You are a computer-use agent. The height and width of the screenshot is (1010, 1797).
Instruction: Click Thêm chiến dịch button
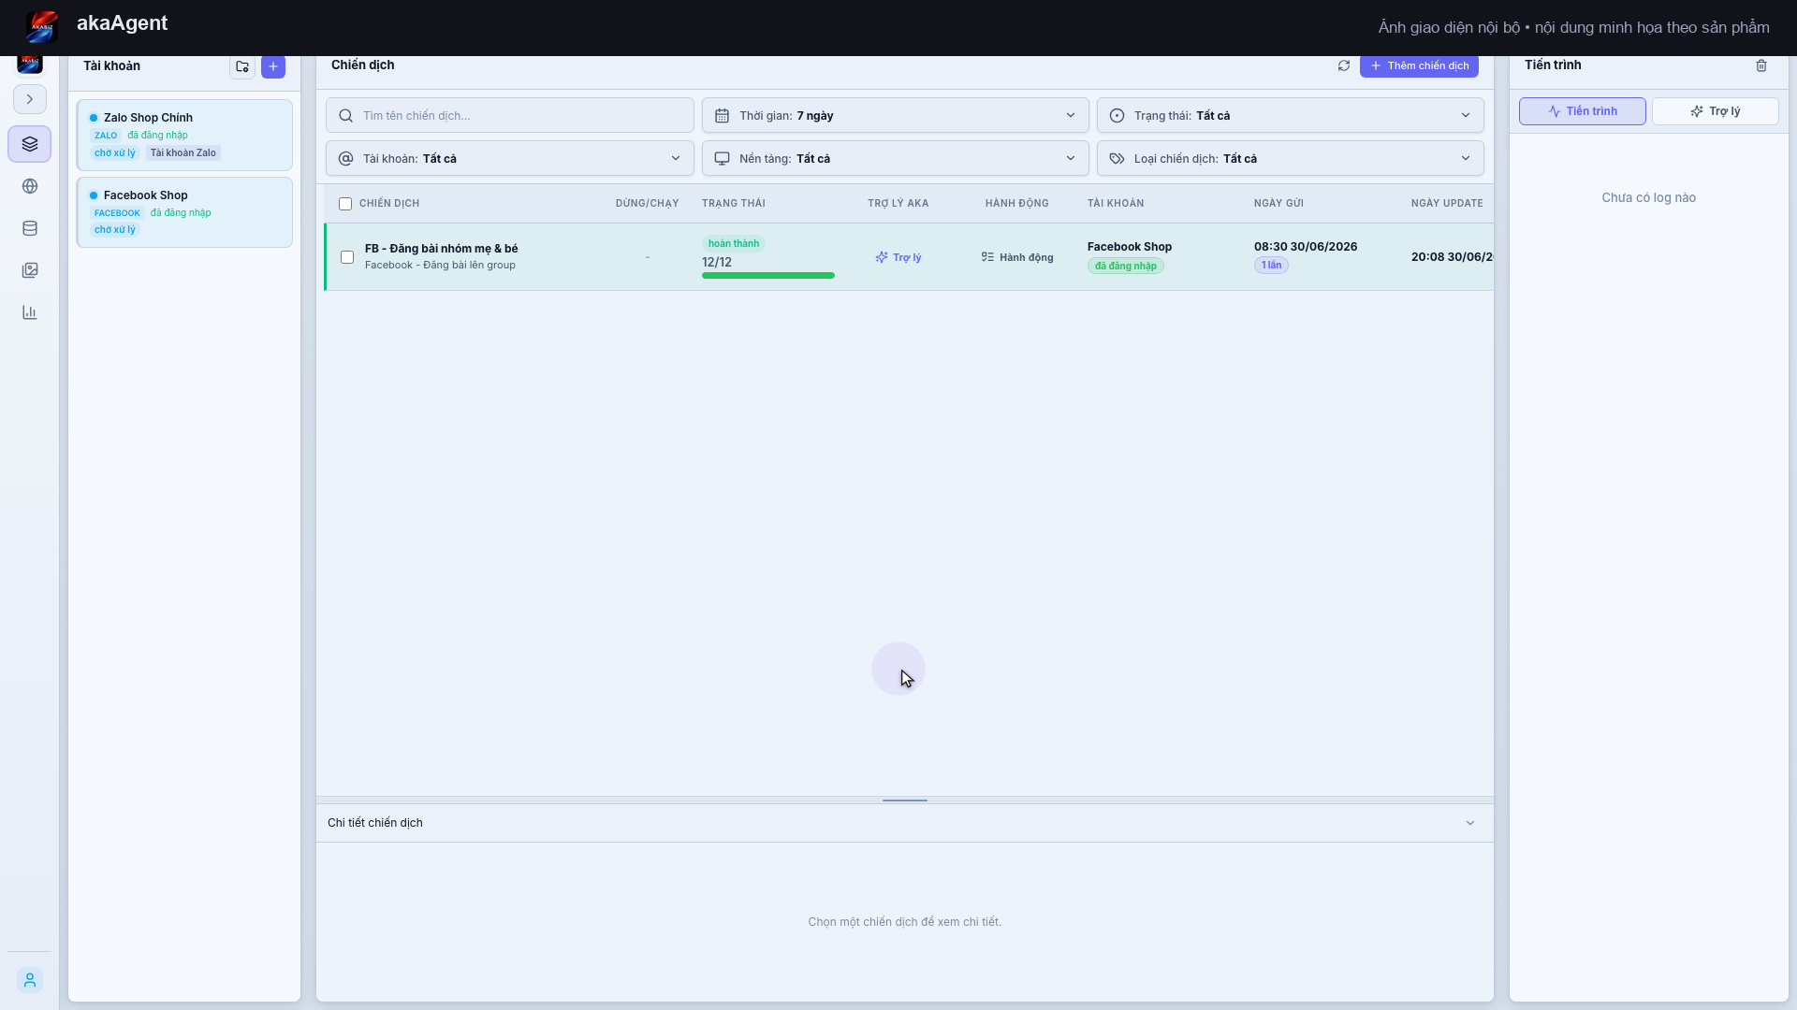[1419, 65]
